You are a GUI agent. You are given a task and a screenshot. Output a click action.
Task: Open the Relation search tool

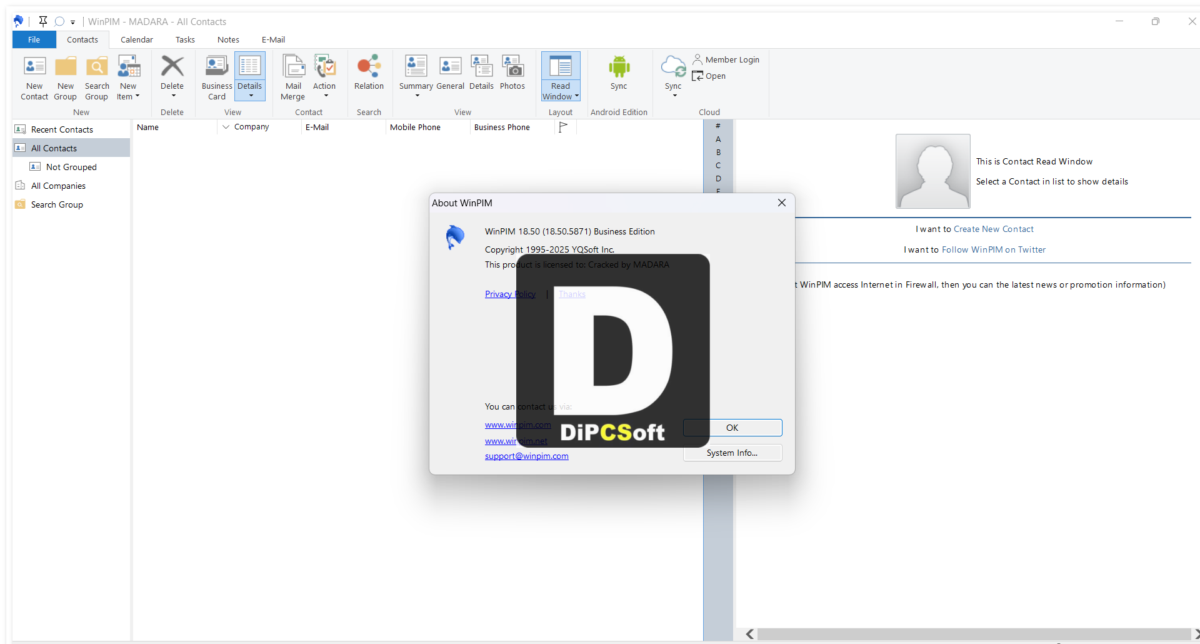(369, 73)
